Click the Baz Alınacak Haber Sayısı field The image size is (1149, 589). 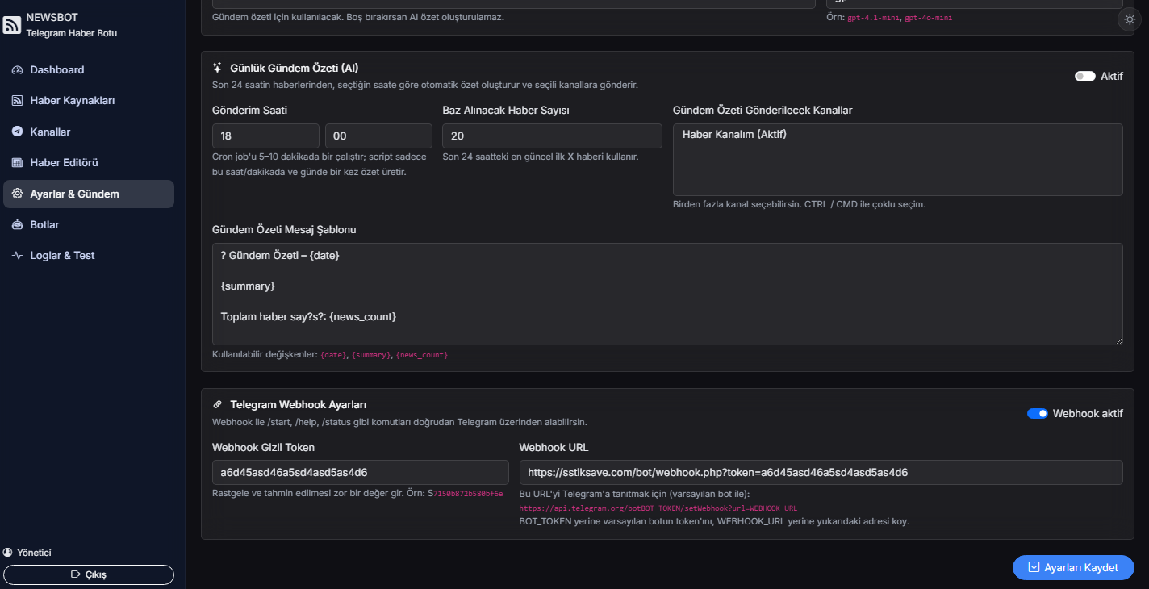click(552, 136)
